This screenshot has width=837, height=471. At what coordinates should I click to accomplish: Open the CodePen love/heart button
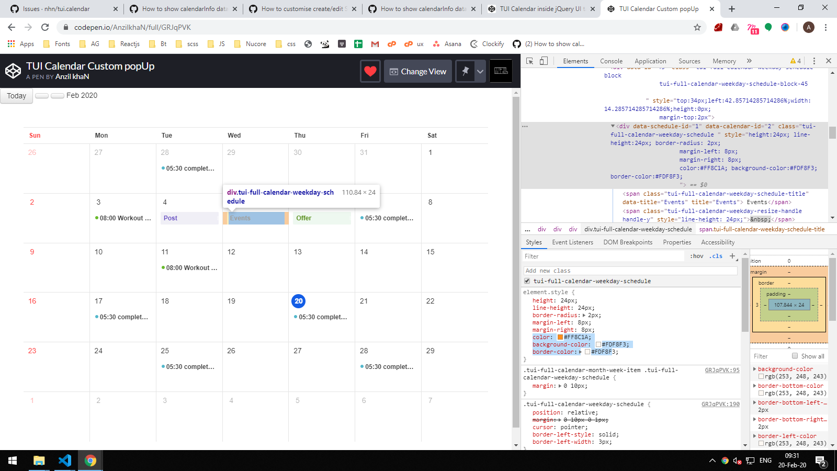(x=370, y=71)
